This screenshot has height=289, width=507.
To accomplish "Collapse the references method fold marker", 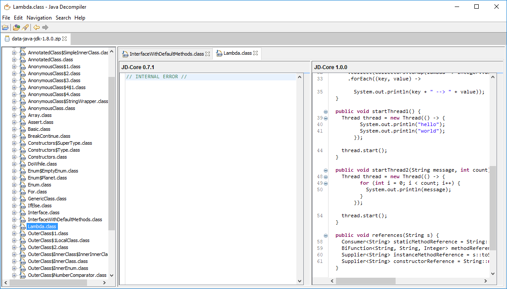I will 326,236.
